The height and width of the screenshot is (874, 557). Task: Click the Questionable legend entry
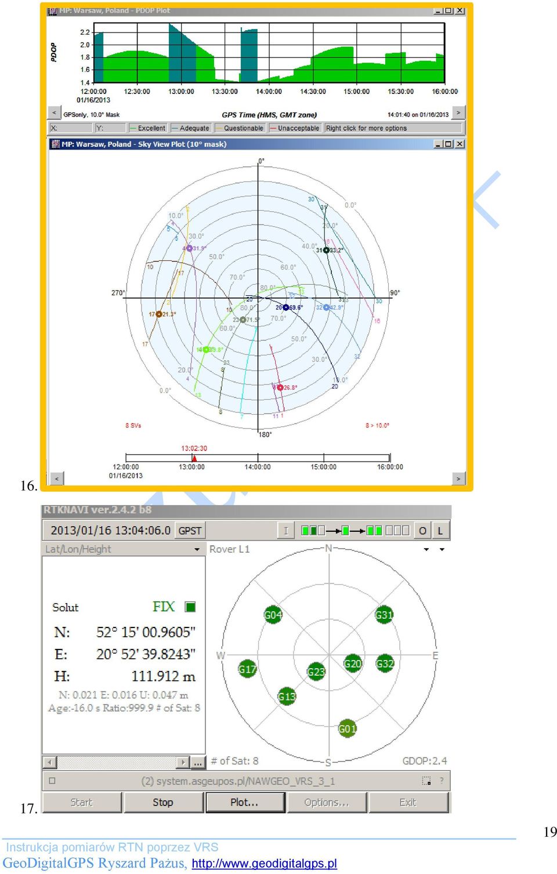(x=240, y=128)
